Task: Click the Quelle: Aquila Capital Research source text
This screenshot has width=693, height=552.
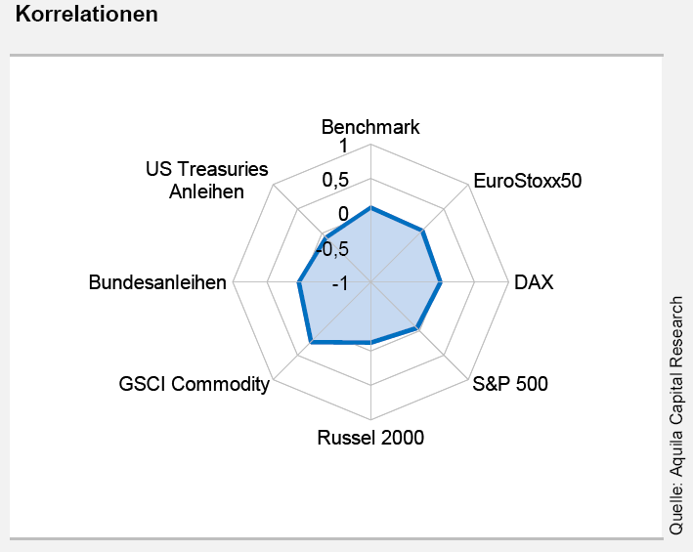Action: (676, 413)
